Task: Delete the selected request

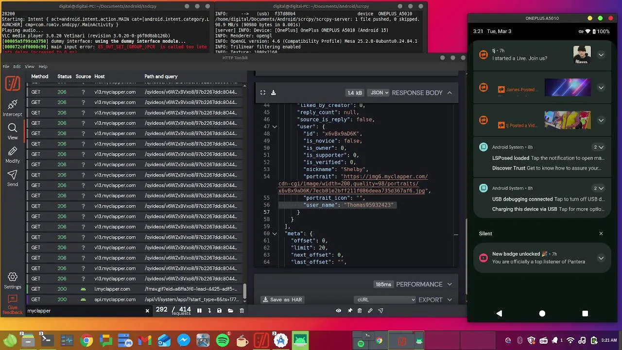Action: point(360,311)
